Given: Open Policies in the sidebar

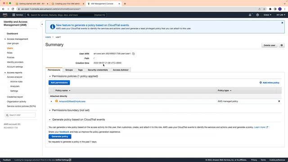Looking at the screenshot, I should (11, 58).
